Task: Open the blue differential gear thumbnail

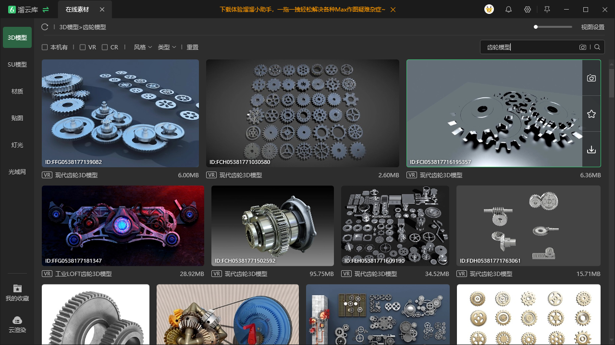Action: pyautogui.click(x=228, y=315)
